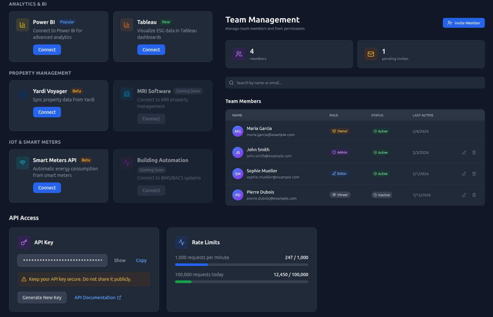Click edit pencil for Sophie Mueller
This screenshot has height=317, width=493.
pyautogui.click(x=464, y=174)
